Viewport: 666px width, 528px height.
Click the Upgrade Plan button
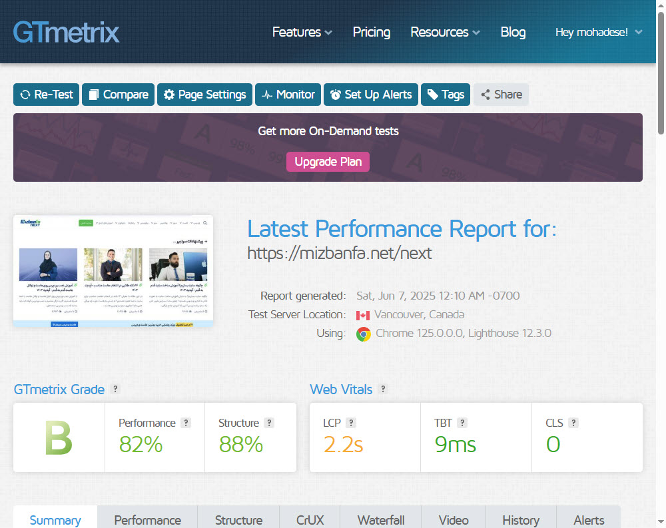click(x=328, y=162)
